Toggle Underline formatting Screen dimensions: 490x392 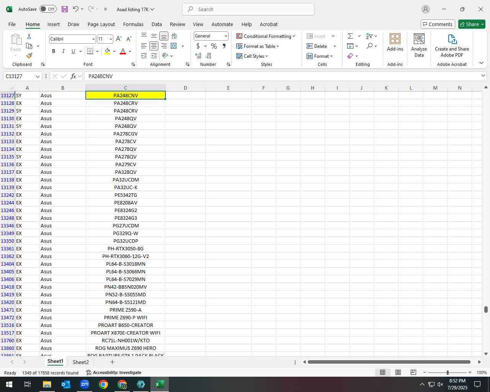coord(73,51)
